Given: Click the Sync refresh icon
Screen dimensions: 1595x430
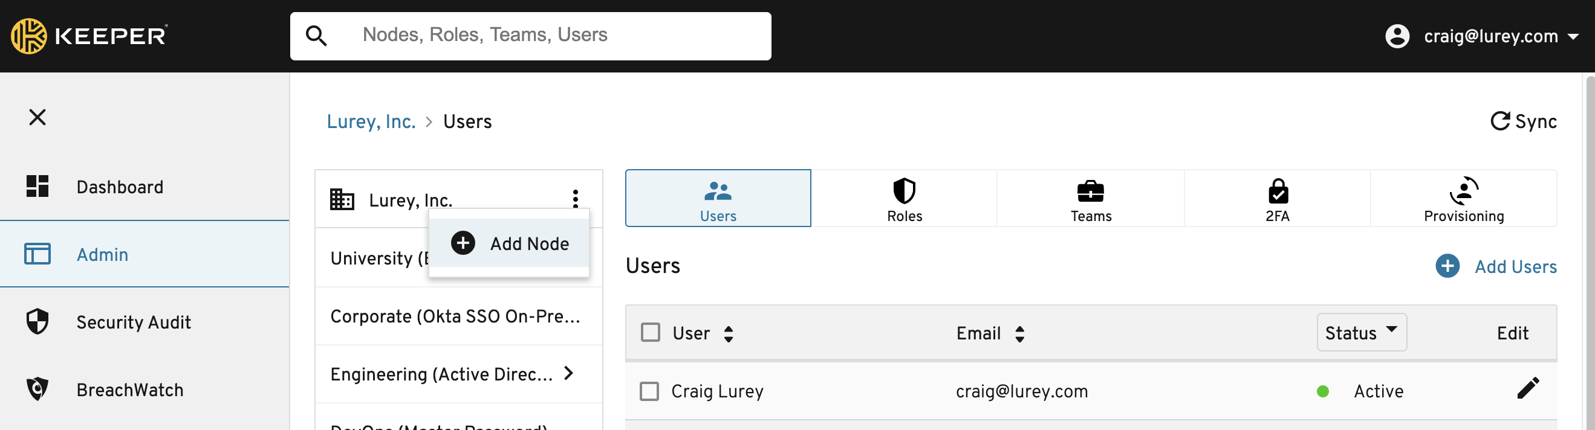Looking at the screenshot, I should click(1499, 121).
